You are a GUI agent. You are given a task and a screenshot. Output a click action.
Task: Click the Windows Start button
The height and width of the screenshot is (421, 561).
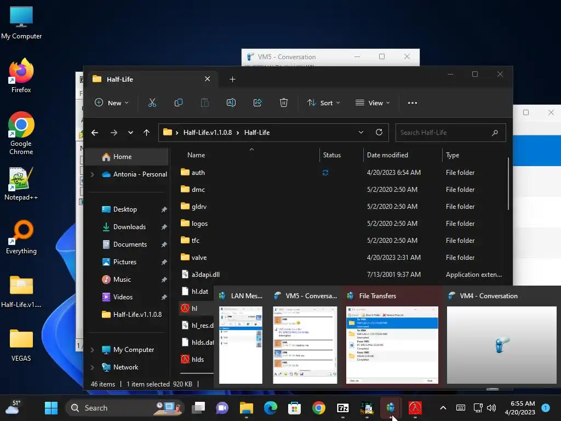click(x=51, y=408)
